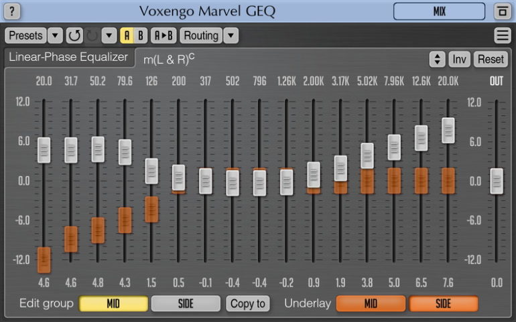Select state A slot
The image size is (516, 322).
[x=127, y=35]
